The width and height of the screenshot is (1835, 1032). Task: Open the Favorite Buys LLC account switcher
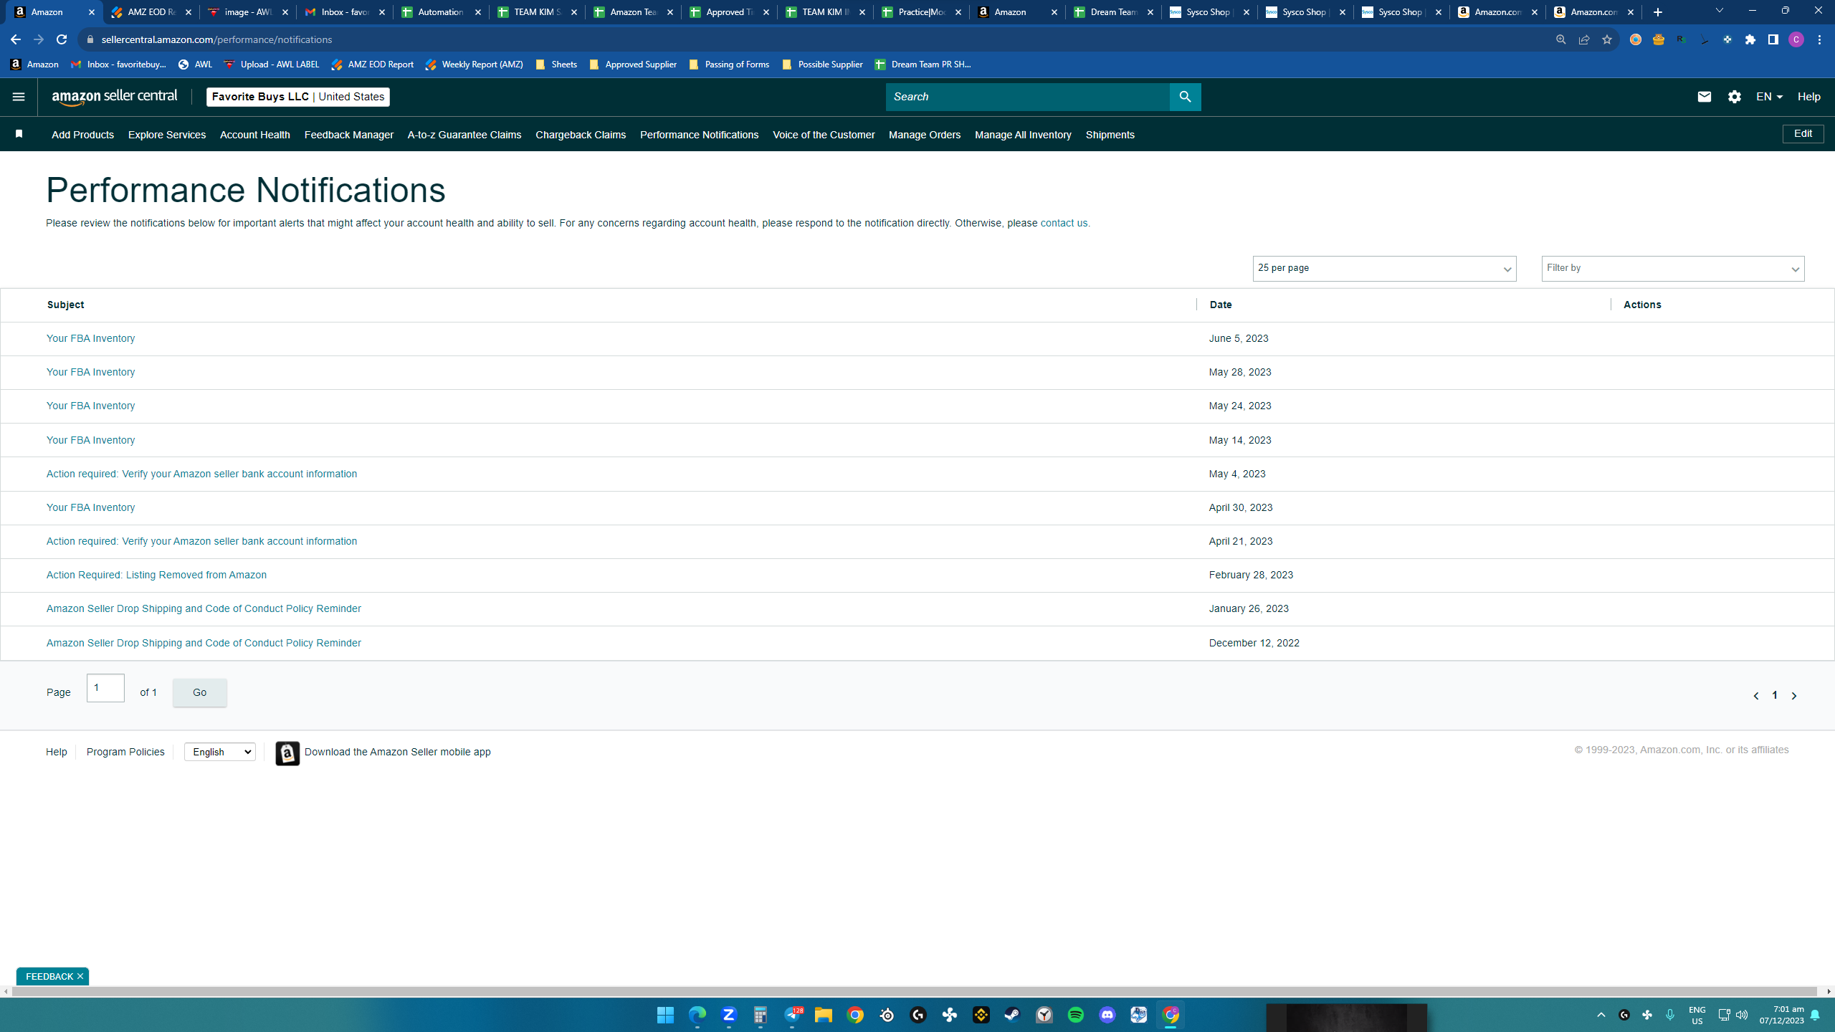(298, 97)
